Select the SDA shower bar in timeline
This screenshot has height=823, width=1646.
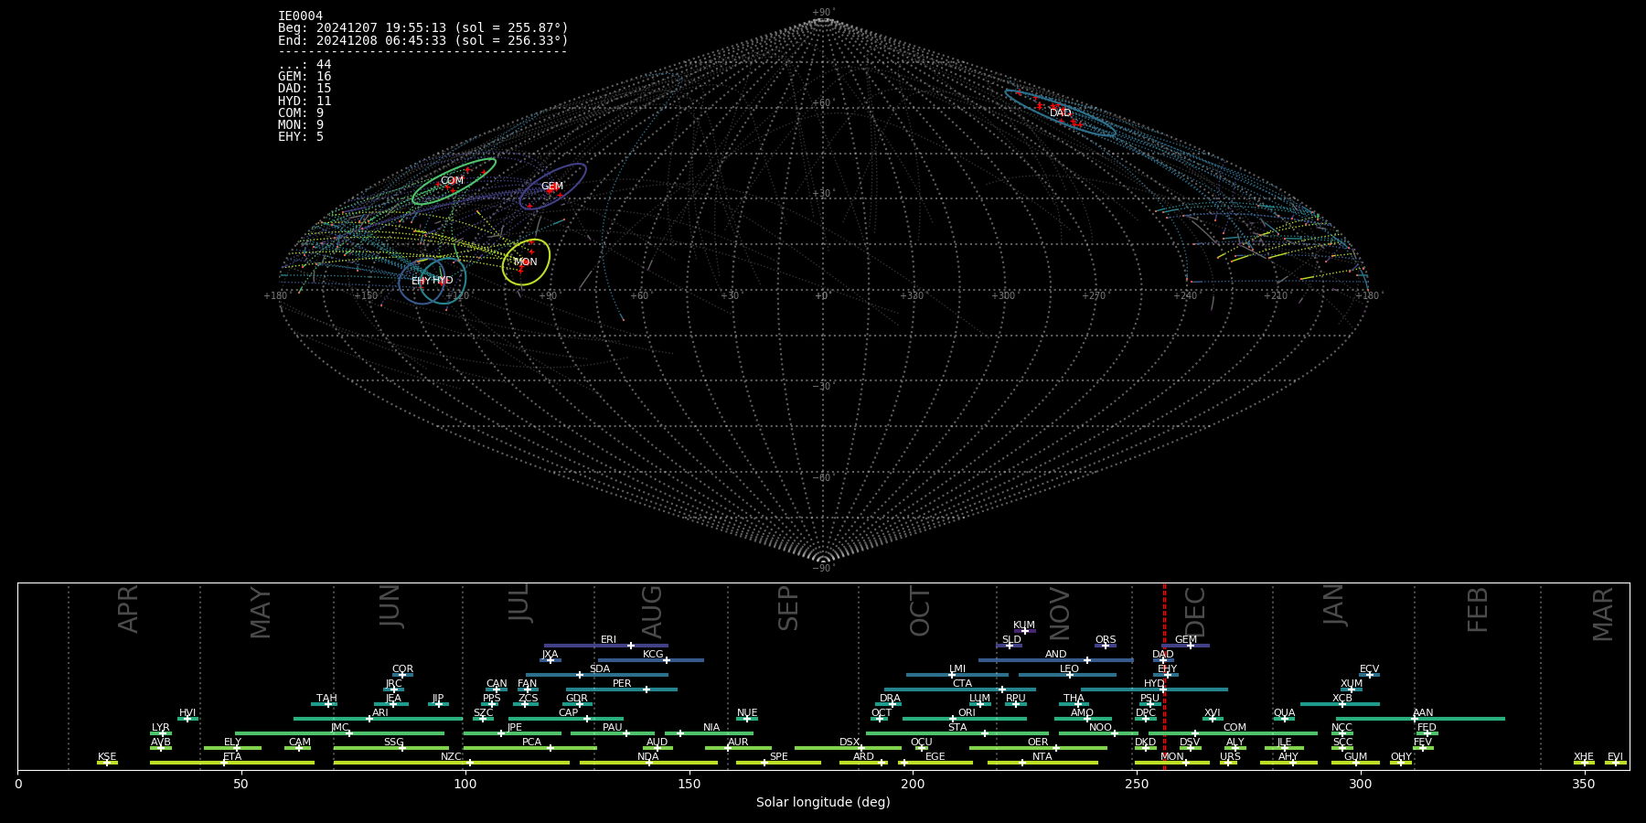tap(597, 675)
